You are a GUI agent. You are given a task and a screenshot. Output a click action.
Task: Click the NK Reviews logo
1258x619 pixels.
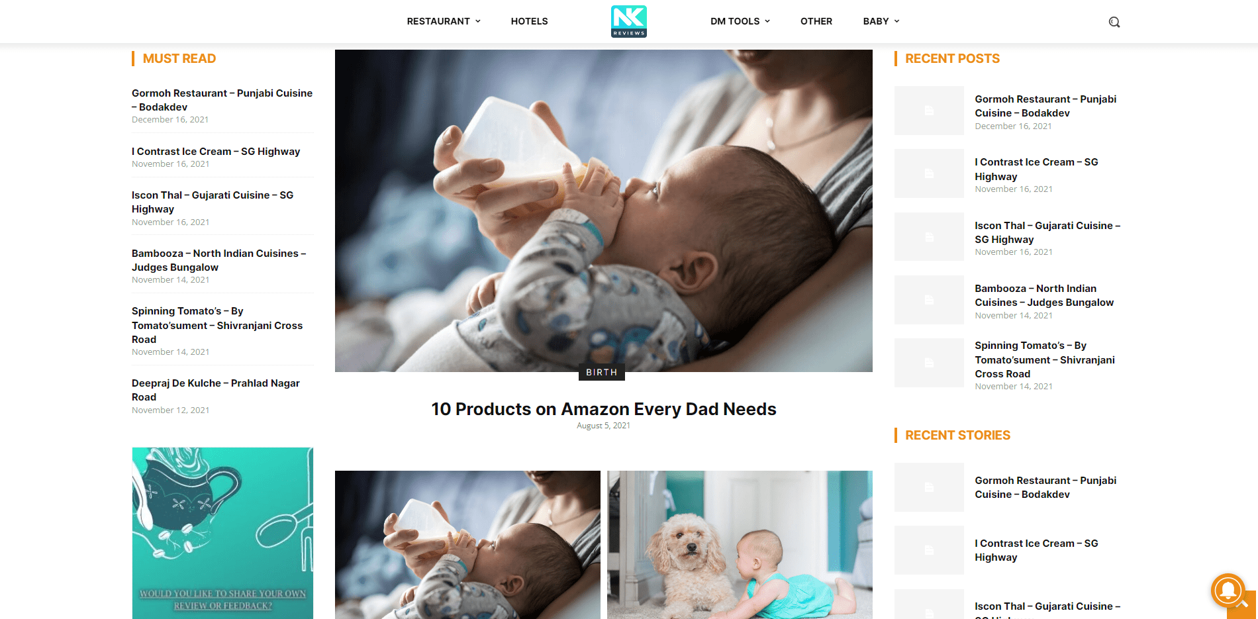point(629,21)
